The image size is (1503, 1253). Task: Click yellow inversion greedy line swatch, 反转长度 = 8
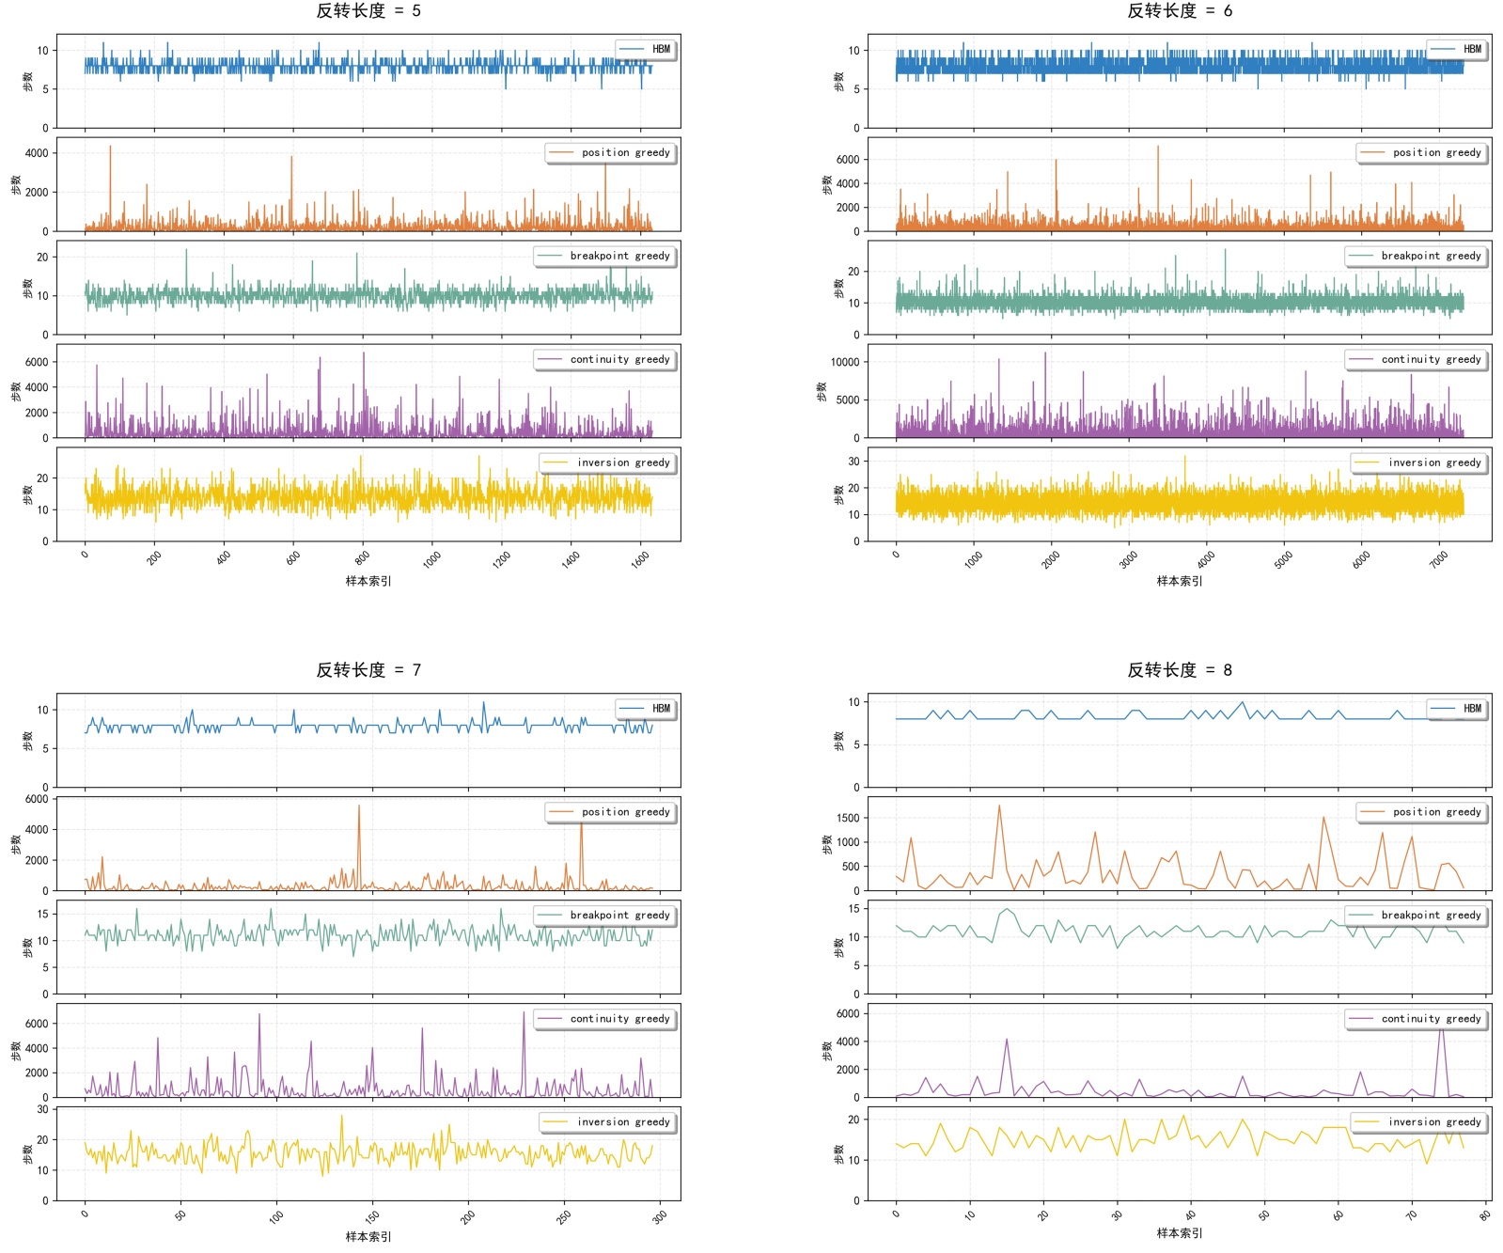[x=1367, y=1122]
